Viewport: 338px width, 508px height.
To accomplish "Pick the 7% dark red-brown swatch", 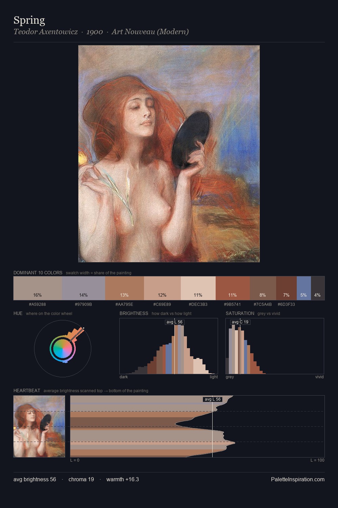I will click(286, 288).
